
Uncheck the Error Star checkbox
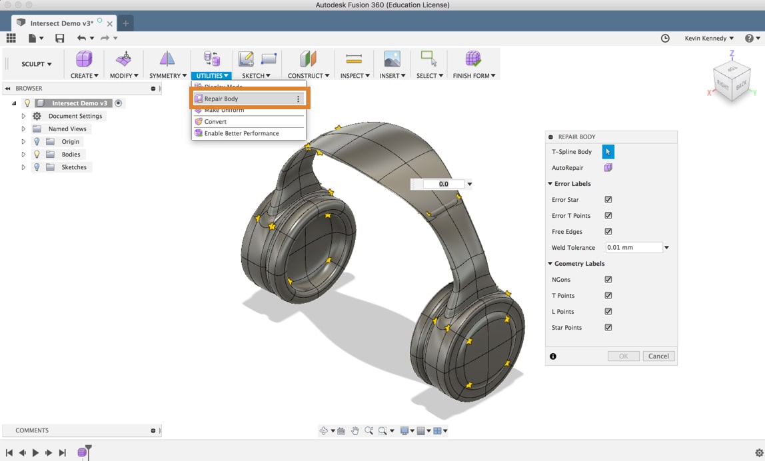(x=607, y=199)
